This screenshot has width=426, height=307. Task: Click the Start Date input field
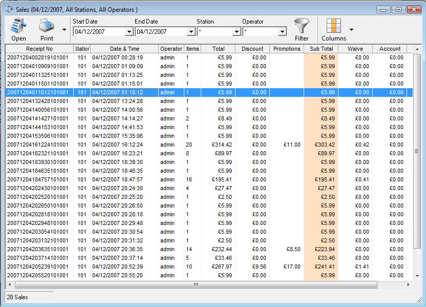click(99, 32)
